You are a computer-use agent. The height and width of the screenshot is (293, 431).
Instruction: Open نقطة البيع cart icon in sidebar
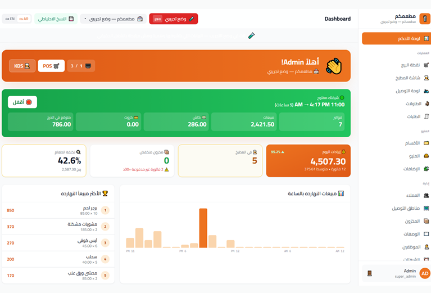(426, 65)
